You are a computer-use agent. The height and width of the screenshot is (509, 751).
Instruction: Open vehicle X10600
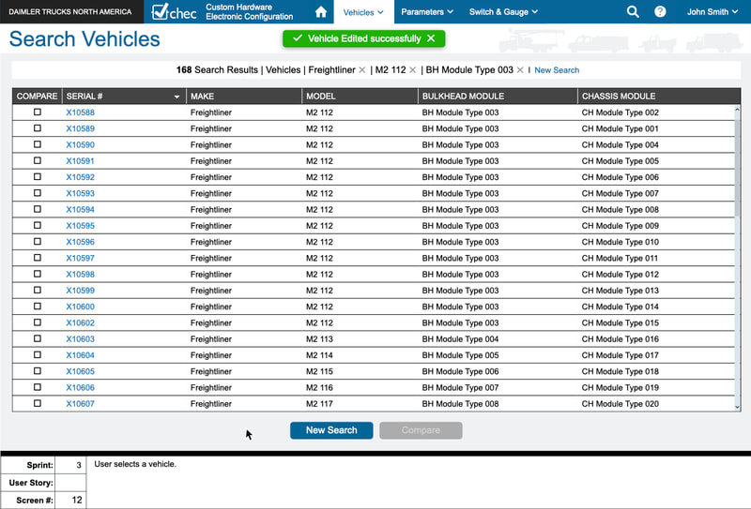tap(80, 307)
